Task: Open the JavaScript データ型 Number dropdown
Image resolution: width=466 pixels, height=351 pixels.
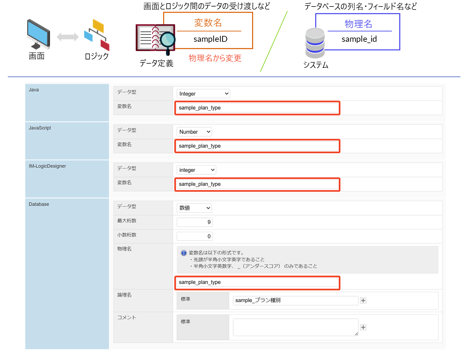Action: [x=194, y=132]
